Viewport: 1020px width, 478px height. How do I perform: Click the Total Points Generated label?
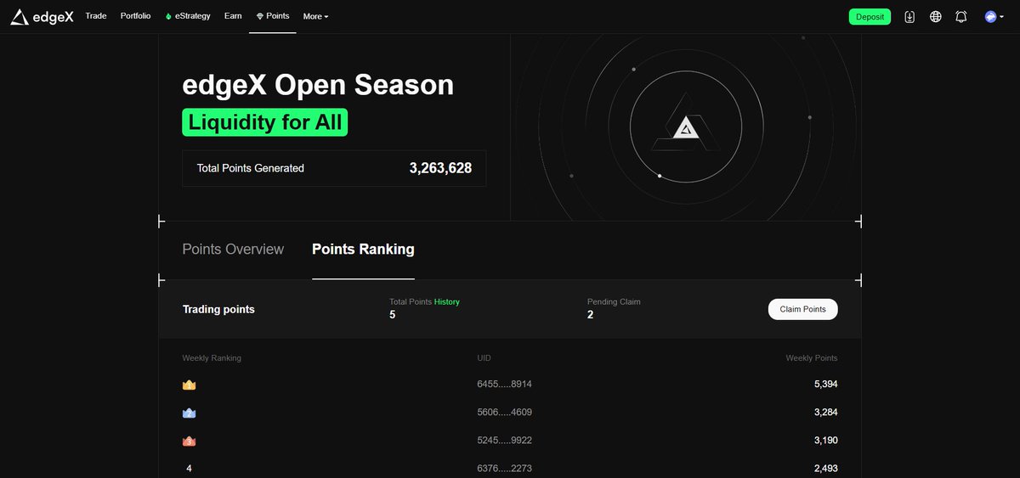(x=250, y=168)
